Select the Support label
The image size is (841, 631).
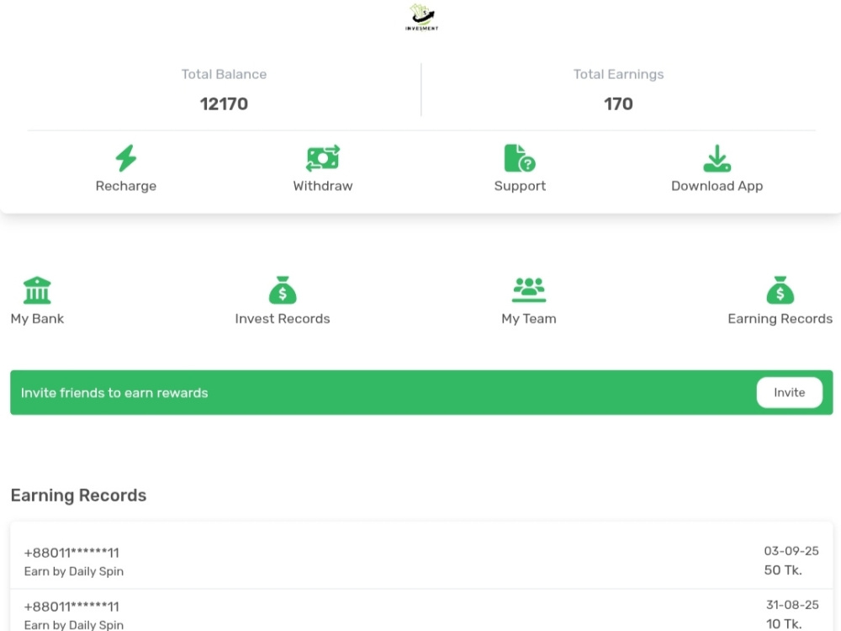point(520,186)
